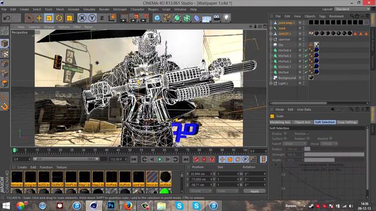This screenshot has height=211, width=376.
Task: Open Material Manager Create menu
Action: pyautogui.click(x=22, y=167)
